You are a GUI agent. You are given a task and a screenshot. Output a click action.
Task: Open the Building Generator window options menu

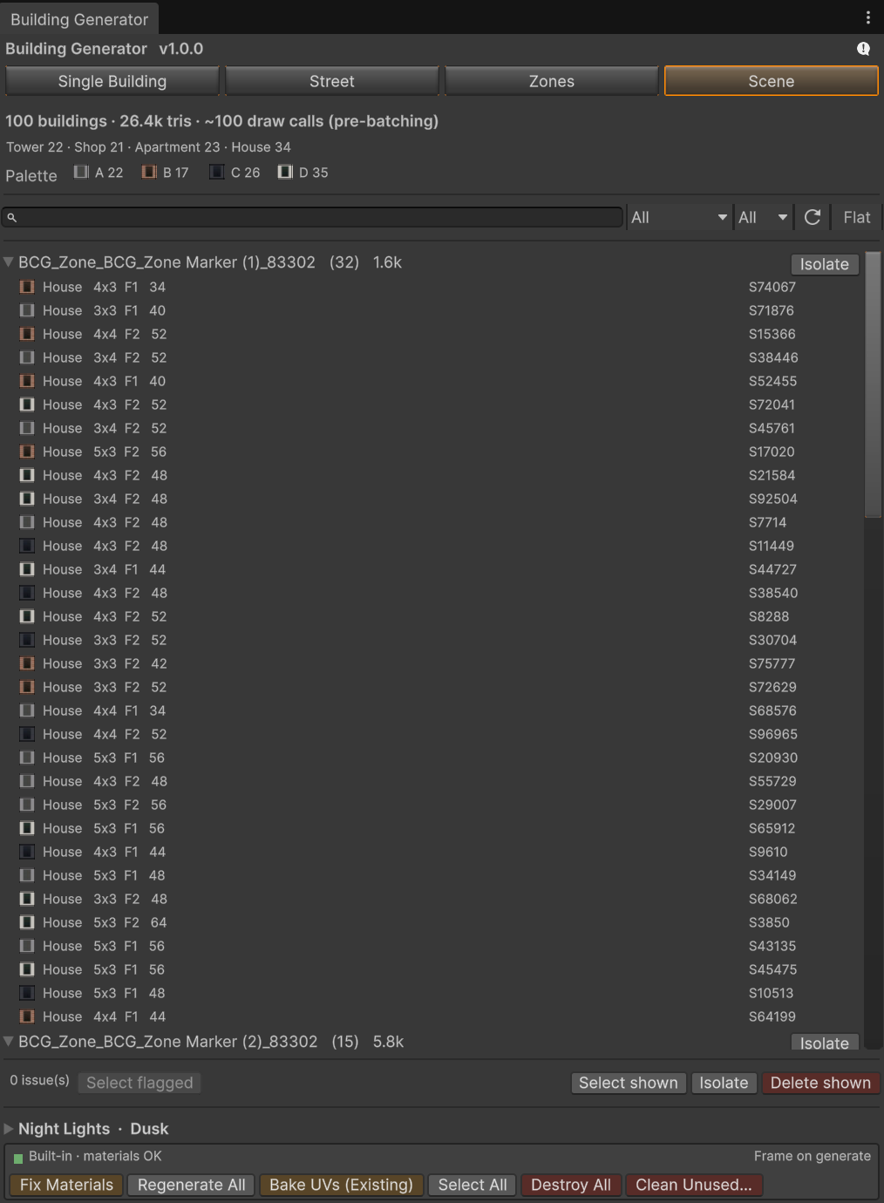click(x=867, y=17)
